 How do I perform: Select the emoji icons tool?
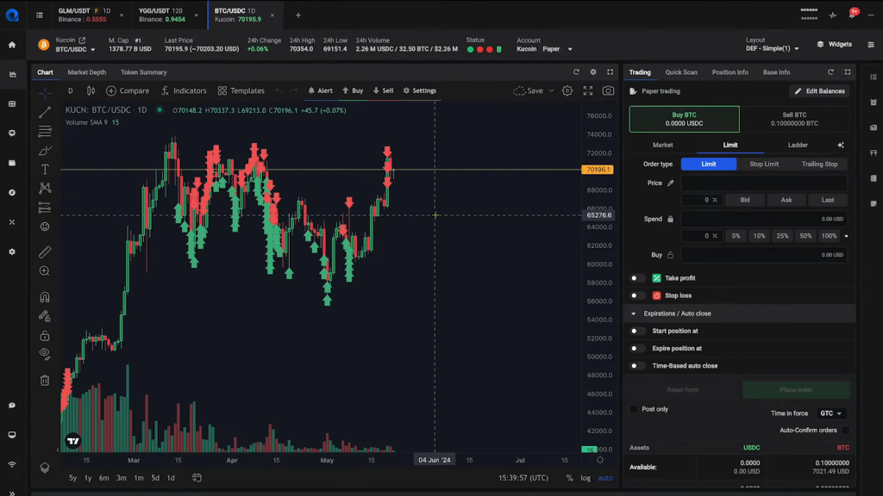[x=45, y=226]
